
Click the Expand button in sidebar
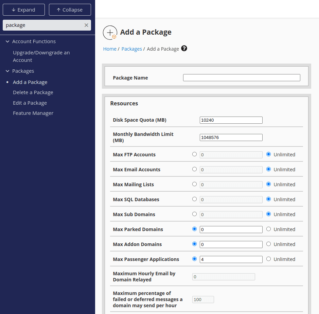[24, 10]
